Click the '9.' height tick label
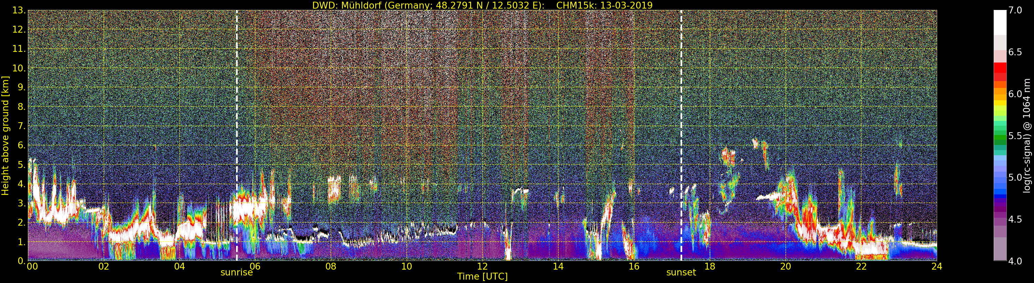 pos(22,87)
